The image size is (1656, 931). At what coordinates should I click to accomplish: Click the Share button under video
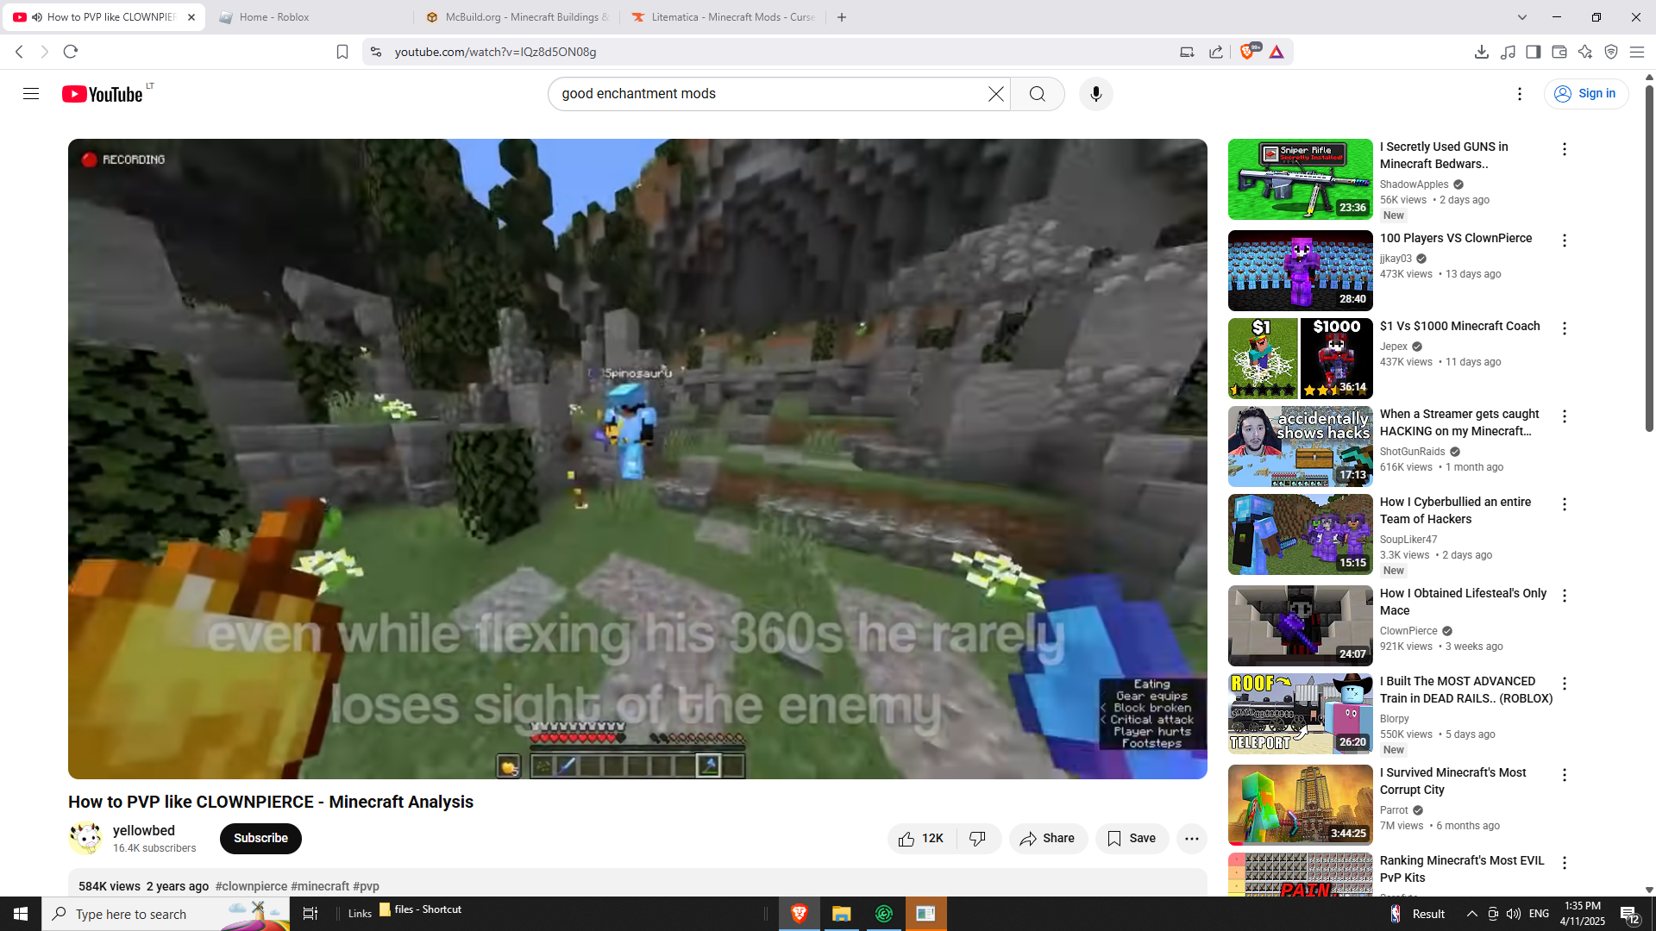pyautogui.click(x=1047, y=839)
